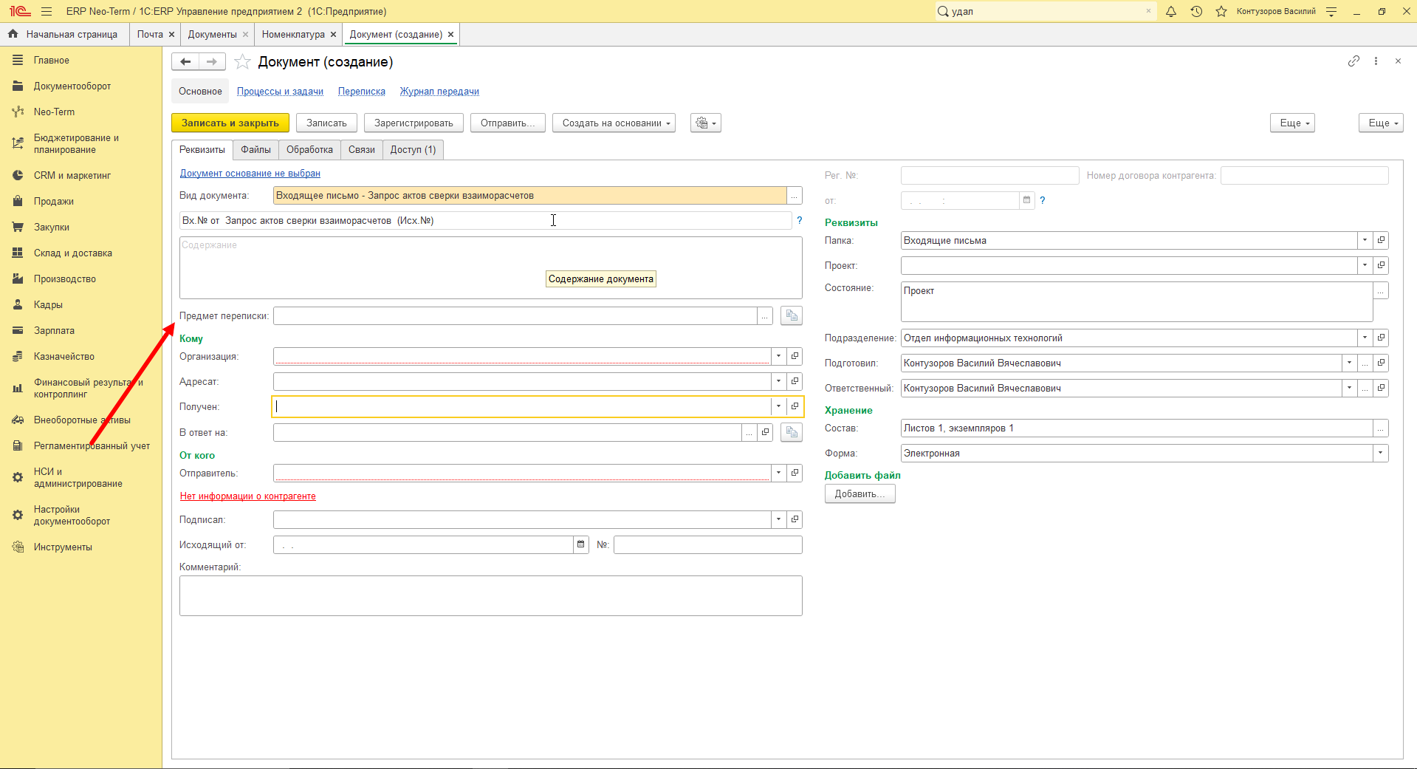Switch to the Файлы tab
The height and width of the screenshot is (769, 1417).
tap(255, 150)
